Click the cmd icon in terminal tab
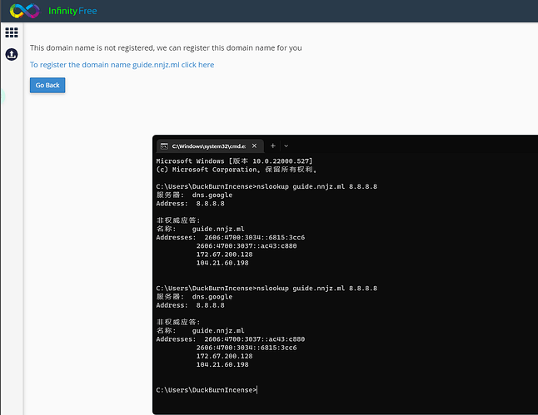Image resolution: width=538 pixels, height=415 pixels. (165, 146)
